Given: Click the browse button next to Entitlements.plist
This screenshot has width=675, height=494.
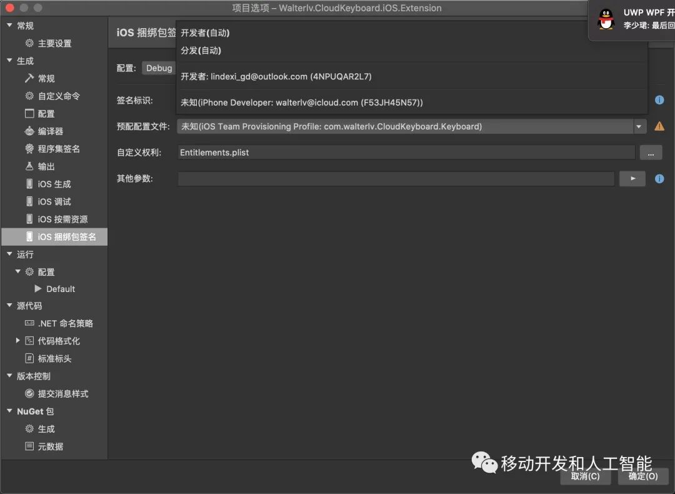Looking at the screenshot, I should pyautogui.click(x=651, y=153).
